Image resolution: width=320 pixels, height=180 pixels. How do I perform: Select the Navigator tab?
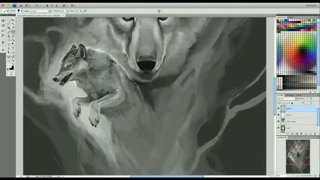pos(282,137)
